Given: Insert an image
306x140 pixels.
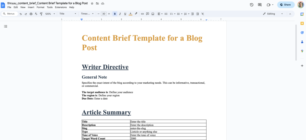Looking at the screenshot, I should tap(153, 14).
